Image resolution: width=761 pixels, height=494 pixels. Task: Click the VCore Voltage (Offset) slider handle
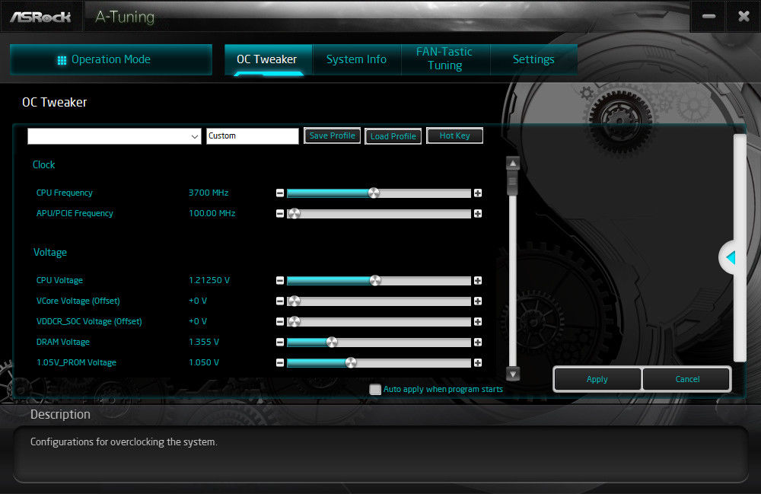294,301
